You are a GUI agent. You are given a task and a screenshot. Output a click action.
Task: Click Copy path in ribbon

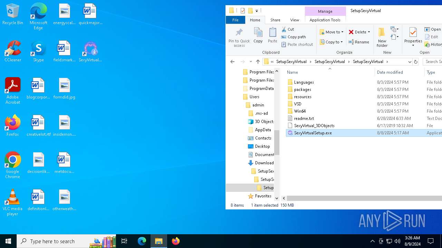pyautogui.click(x=294, y=37)
